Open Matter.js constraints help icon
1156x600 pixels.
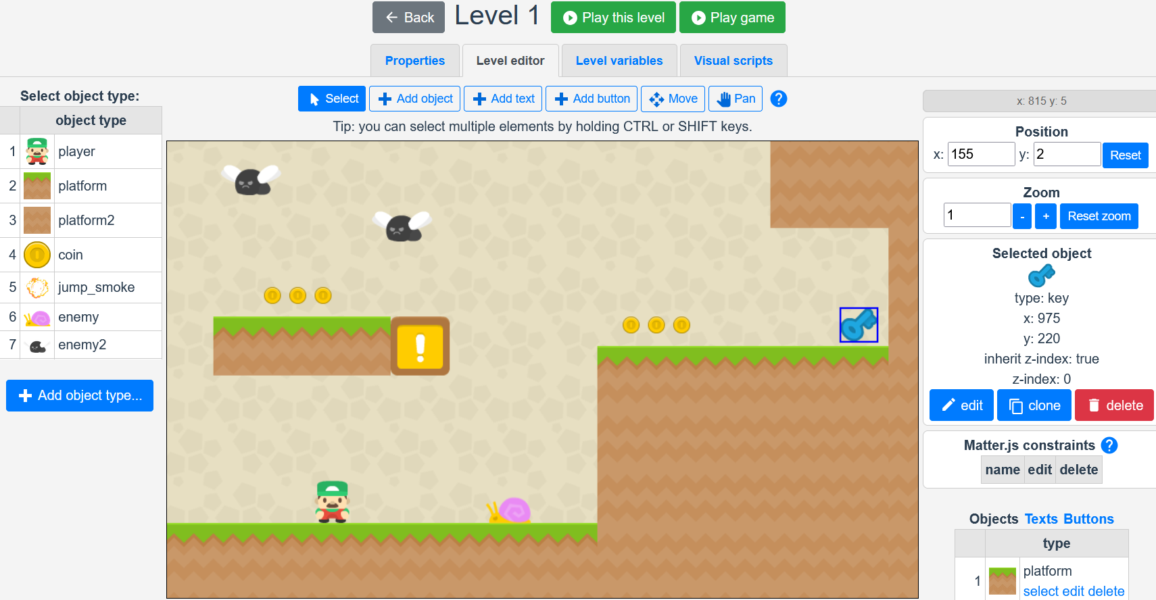[x=1109, y=445]
